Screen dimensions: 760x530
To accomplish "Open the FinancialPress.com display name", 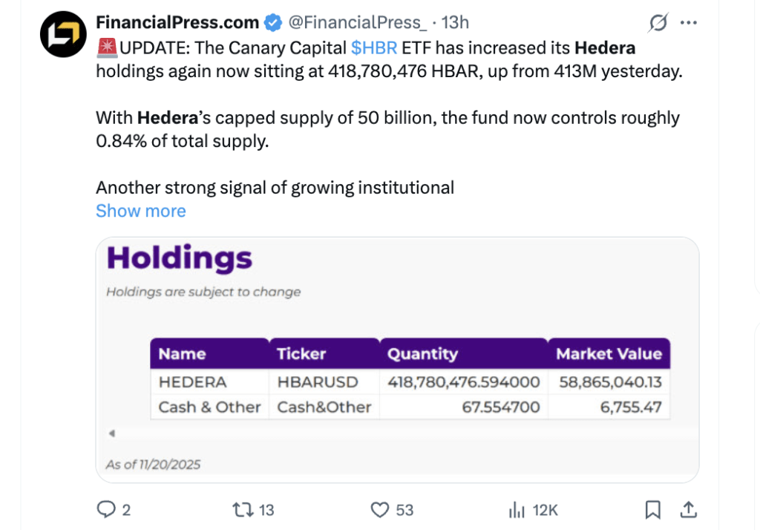I will pyautogui.click(x=177, y=23).
